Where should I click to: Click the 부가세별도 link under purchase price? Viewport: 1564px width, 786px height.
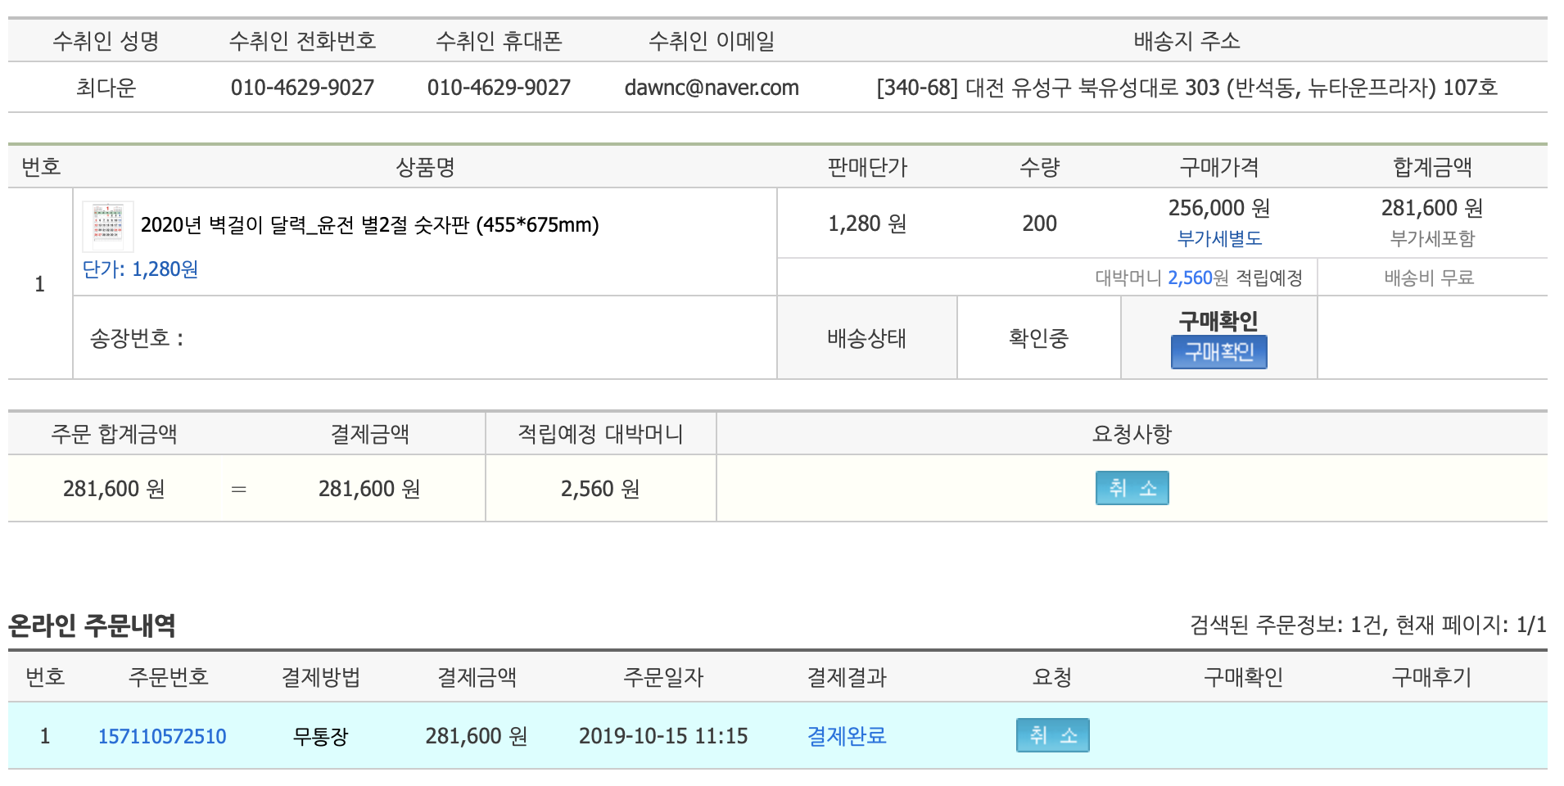(x=1218, y=239)
